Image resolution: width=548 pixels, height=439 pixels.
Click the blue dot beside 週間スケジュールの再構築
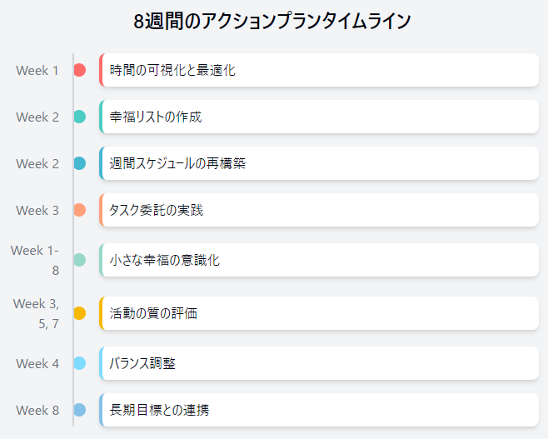(x=80, y=163)
